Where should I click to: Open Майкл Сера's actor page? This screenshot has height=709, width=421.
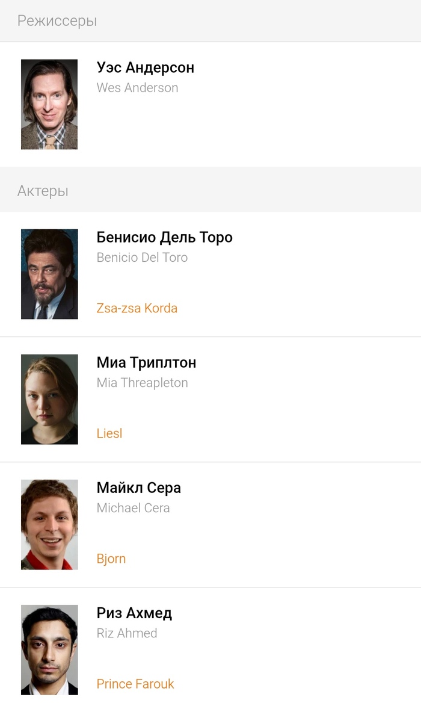(x=139, y=488)
